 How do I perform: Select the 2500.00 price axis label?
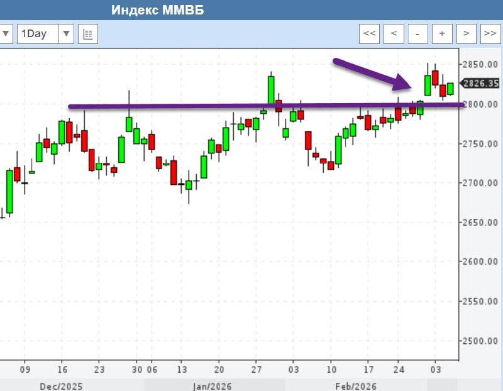480,341
